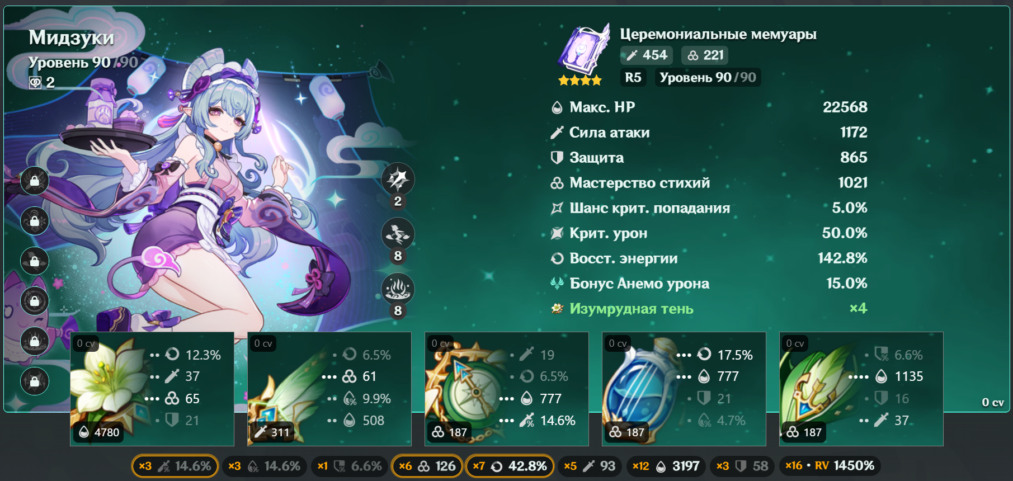This screenshot has height=481, width=1013.
Task: Select the topmost locked constellation icon
Action: [35, 181]
